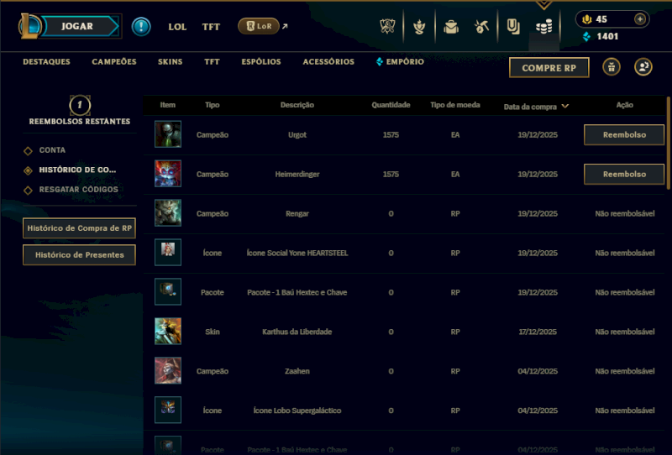Click the League of Legends logo icon
Image resolution: width=672 pixels, height=455 pixels.
[x=29, y=26]
